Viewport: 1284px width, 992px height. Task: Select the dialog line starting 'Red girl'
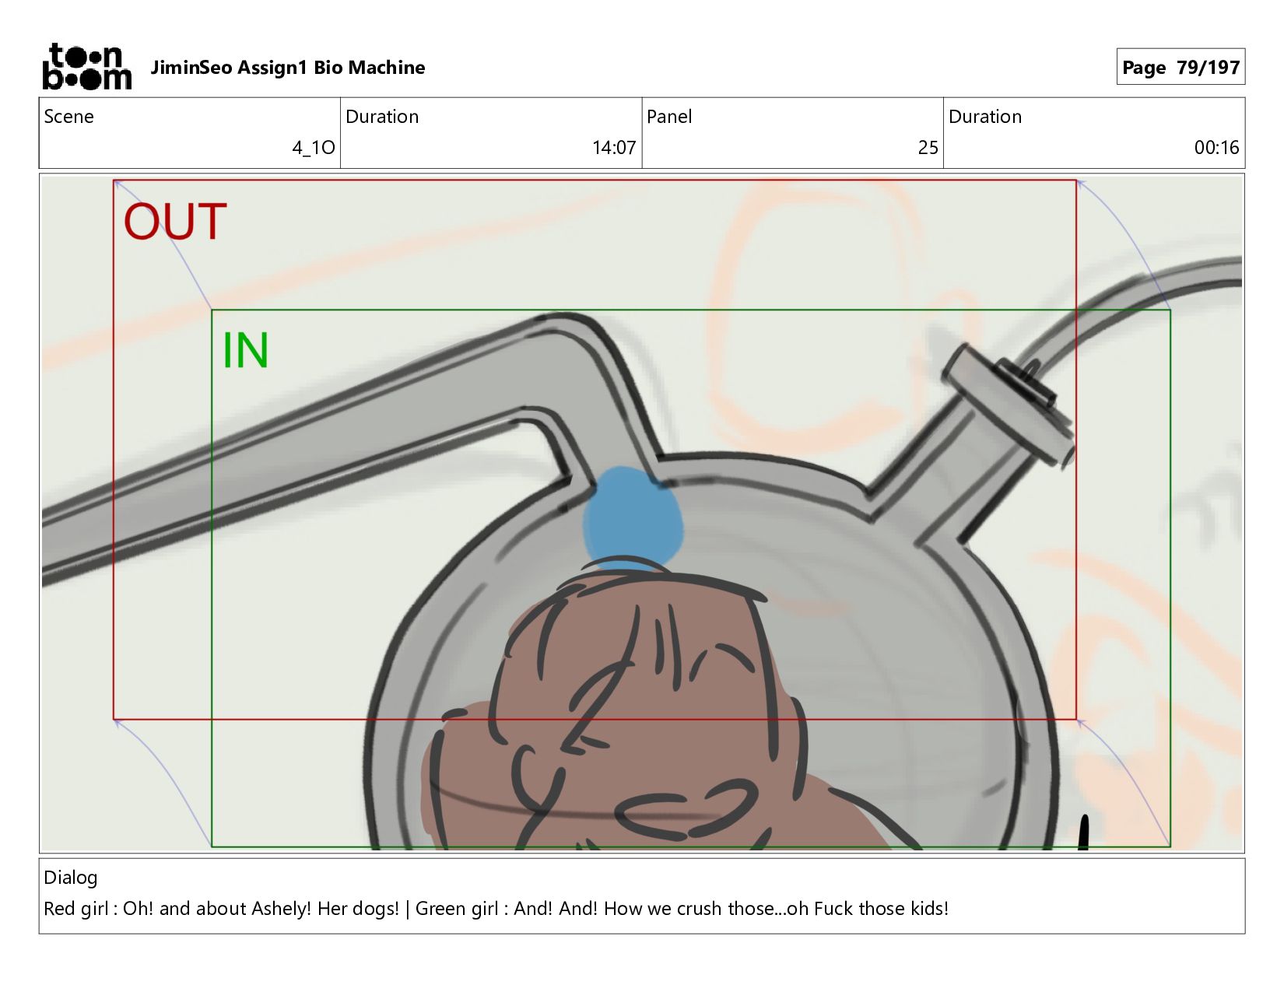496,909
